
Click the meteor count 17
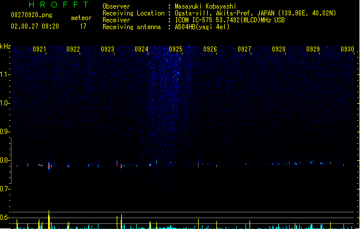click(83, 26)
